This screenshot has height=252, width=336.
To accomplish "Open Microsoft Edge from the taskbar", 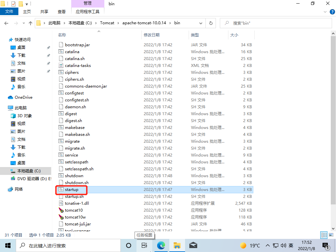I will [161, 245].
